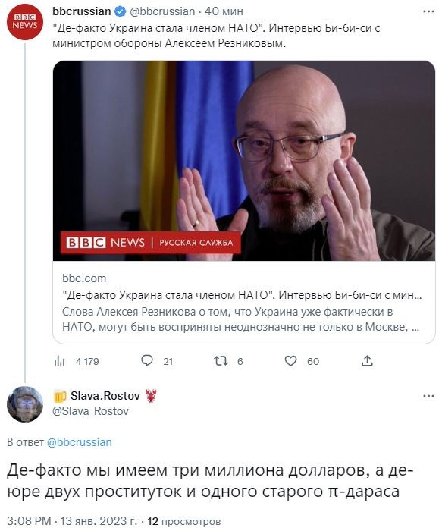The width and height of the screenshot is (442, 531).
Task: Open the bbc.com link card domain
Action: (x=84, y=278)
